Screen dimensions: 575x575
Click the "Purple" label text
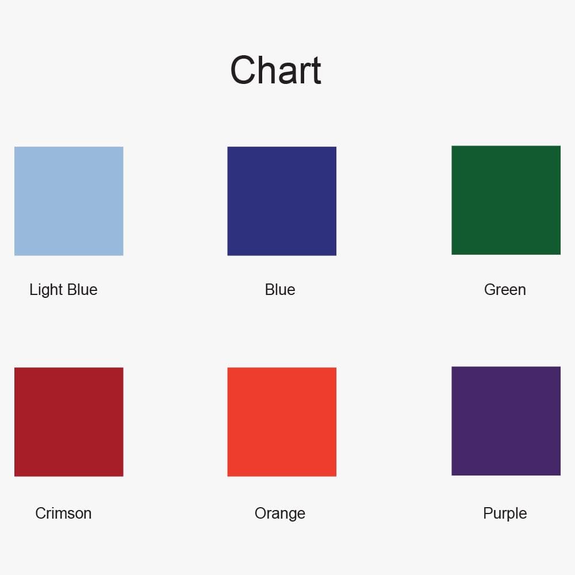(505, 513)
